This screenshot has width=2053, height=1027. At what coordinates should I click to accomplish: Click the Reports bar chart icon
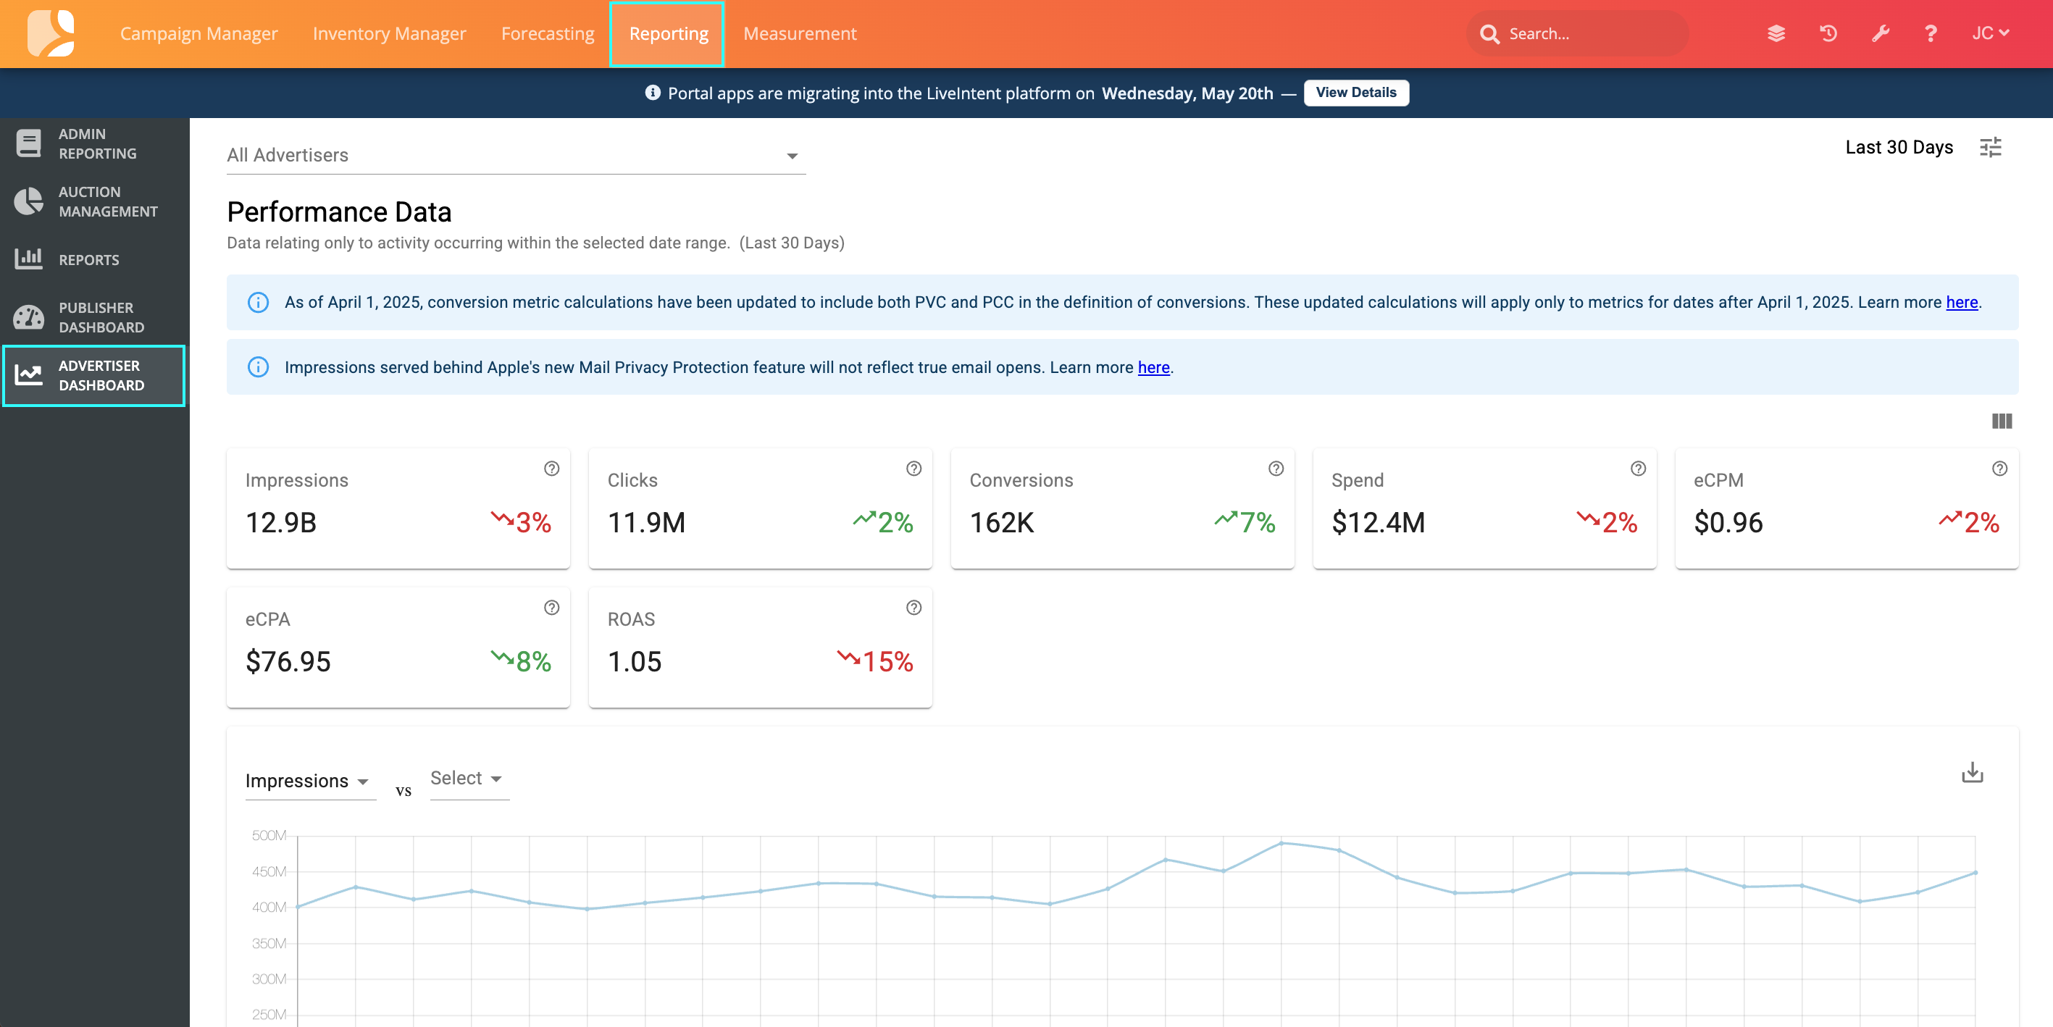pos(29,259)
